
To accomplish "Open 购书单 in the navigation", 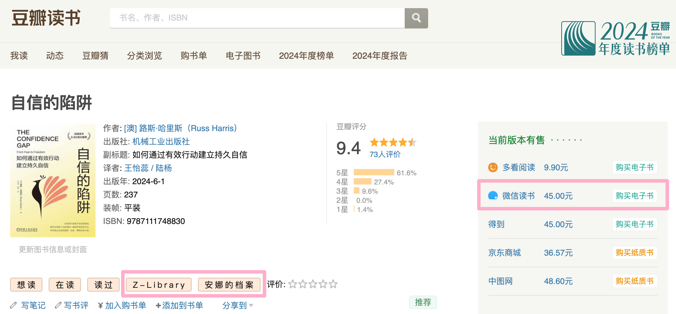I will tap(194, 56).
